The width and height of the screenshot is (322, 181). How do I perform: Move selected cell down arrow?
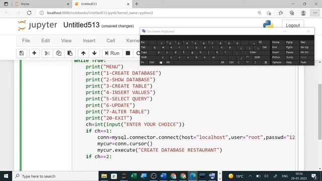[x=94, y=53]
